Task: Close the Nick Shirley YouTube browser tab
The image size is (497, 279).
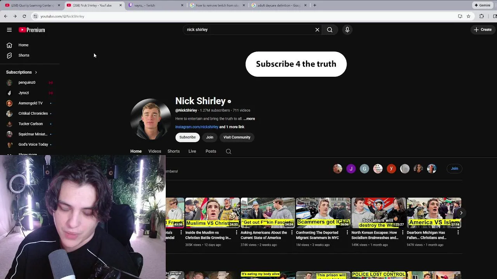Action: coord(120,5)
